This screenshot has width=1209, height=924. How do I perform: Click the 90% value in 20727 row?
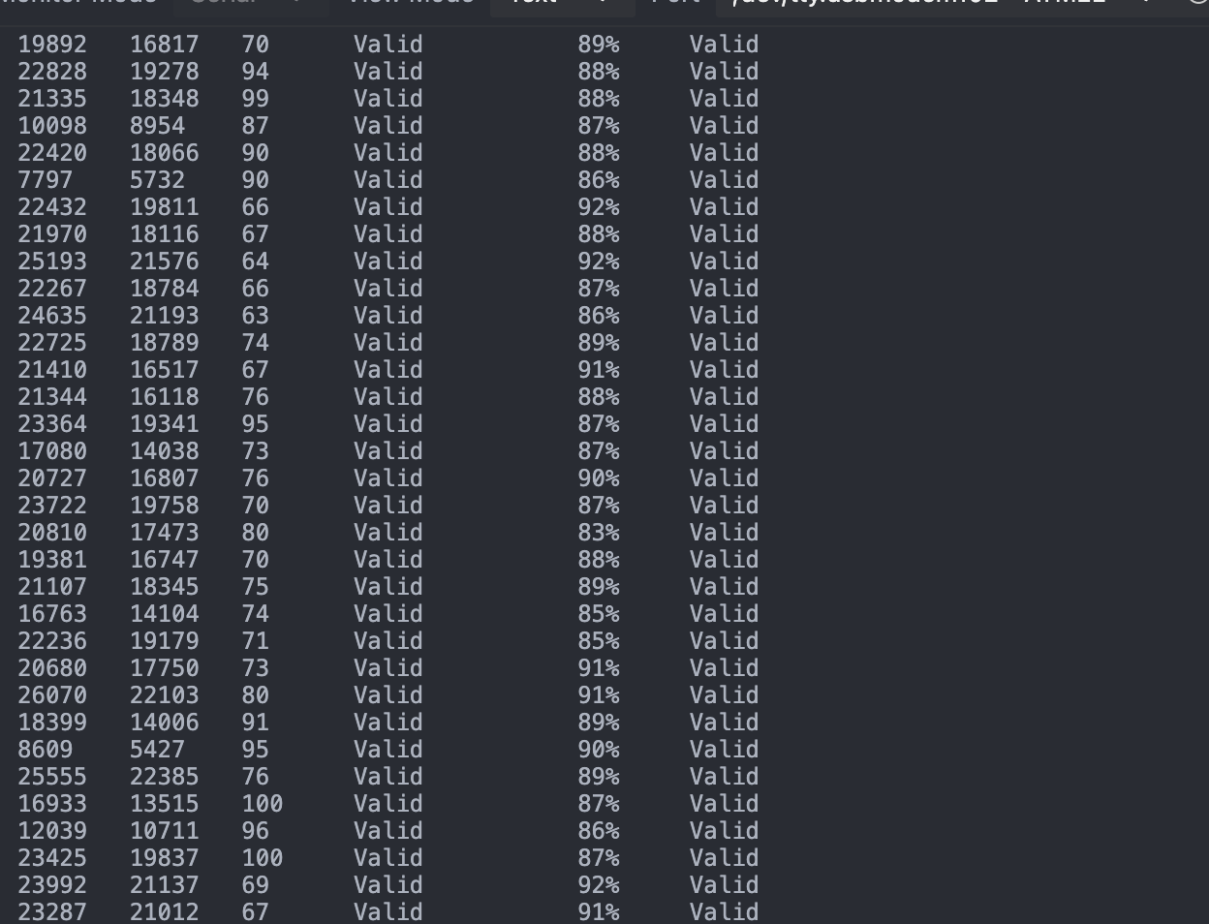click(x=599, y=478)
